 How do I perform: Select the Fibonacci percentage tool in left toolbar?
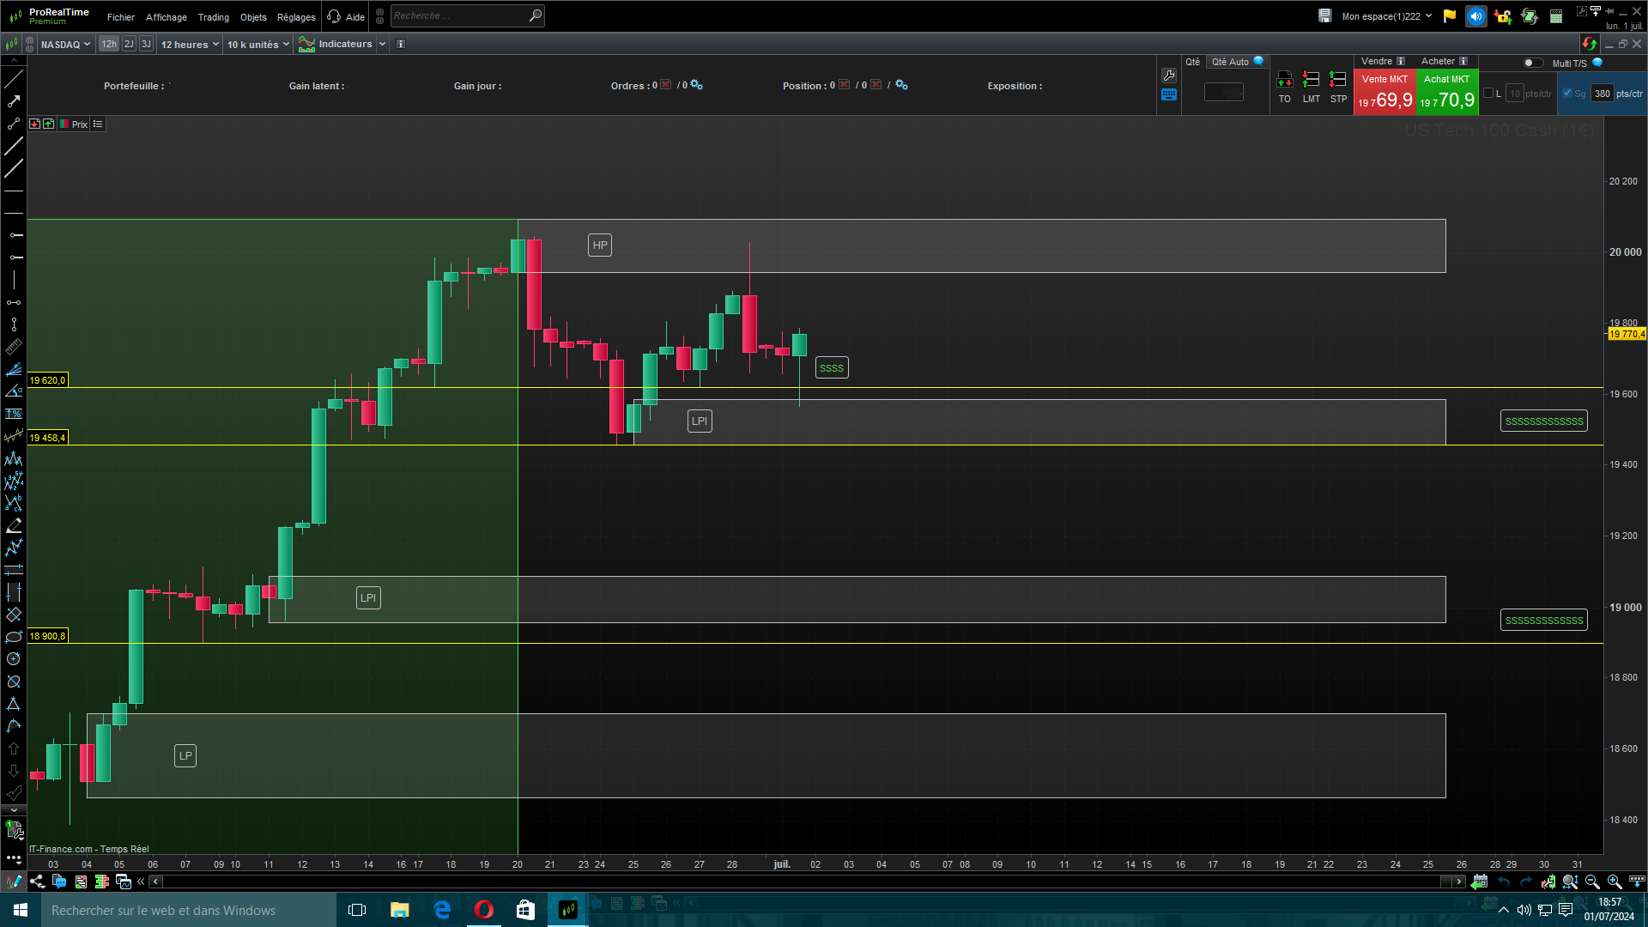click(x=14, y=414)
